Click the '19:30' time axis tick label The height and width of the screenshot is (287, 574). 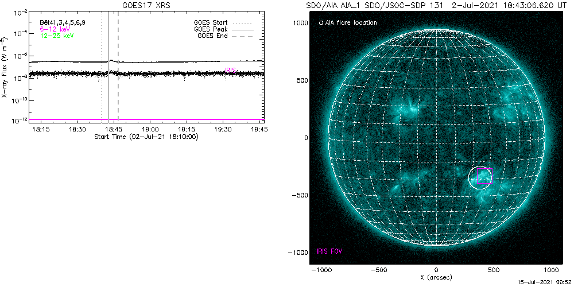pos(222,130)
